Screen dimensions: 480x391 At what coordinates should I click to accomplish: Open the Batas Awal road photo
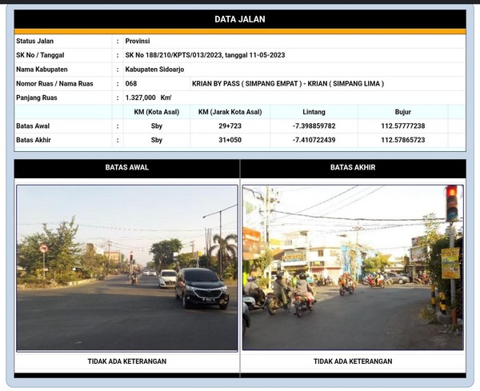pos(127,268)
